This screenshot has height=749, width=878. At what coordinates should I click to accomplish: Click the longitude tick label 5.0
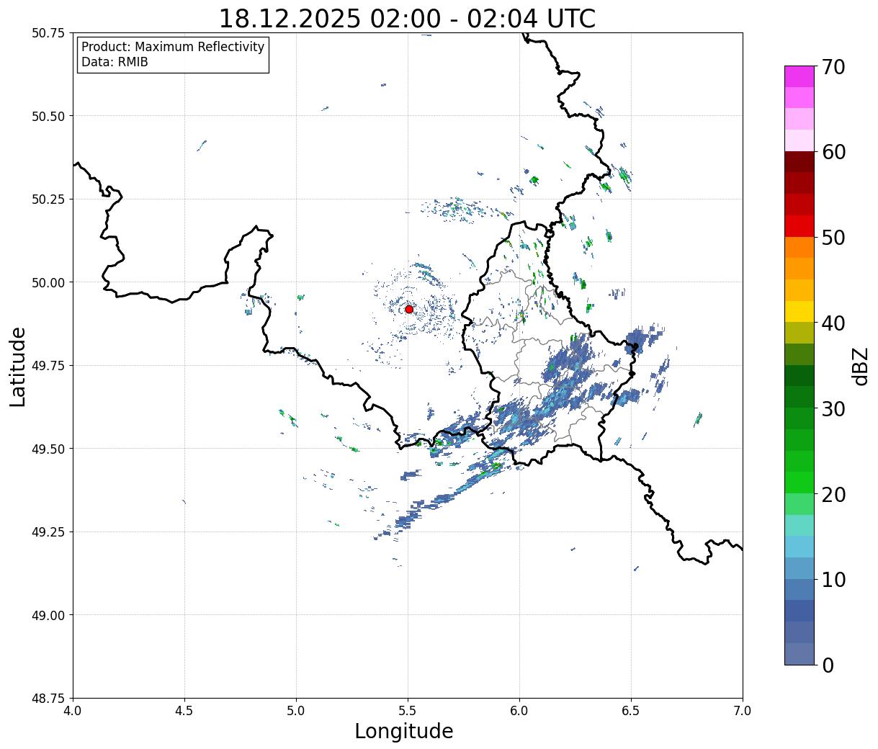point(296,710)
